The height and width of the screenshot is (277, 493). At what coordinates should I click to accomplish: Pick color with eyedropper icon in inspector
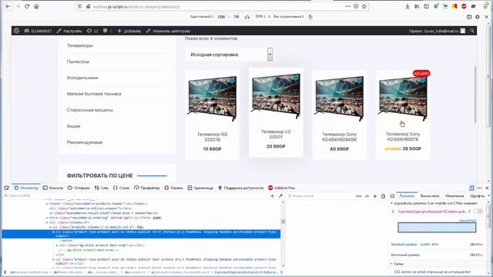point(280,195)
